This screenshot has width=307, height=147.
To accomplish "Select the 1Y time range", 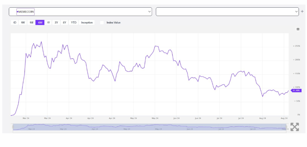I will [x=48, y=23].
